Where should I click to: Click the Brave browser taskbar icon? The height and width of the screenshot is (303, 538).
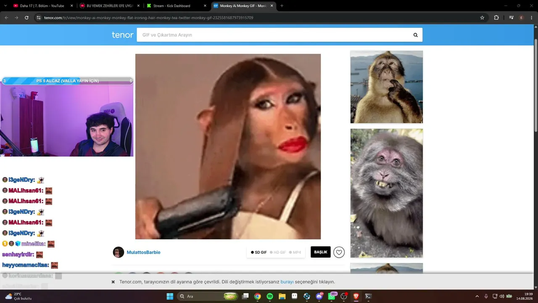coord(356,296)
